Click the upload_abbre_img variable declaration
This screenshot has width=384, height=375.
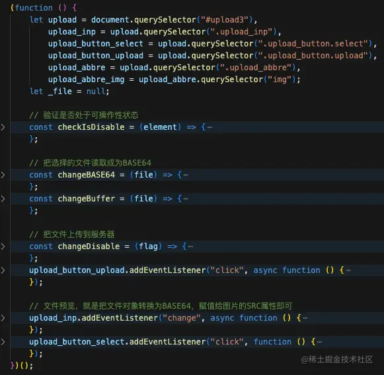click(86, 80)
